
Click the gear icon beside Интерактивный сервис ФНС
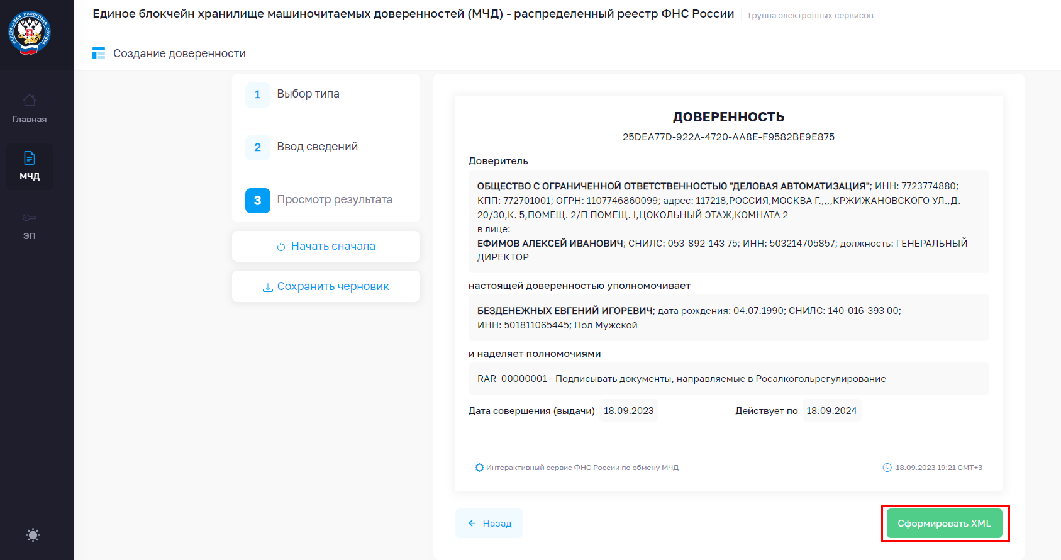point(479,468)
